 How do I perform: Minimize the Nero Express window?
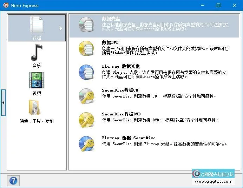point(203,5)
